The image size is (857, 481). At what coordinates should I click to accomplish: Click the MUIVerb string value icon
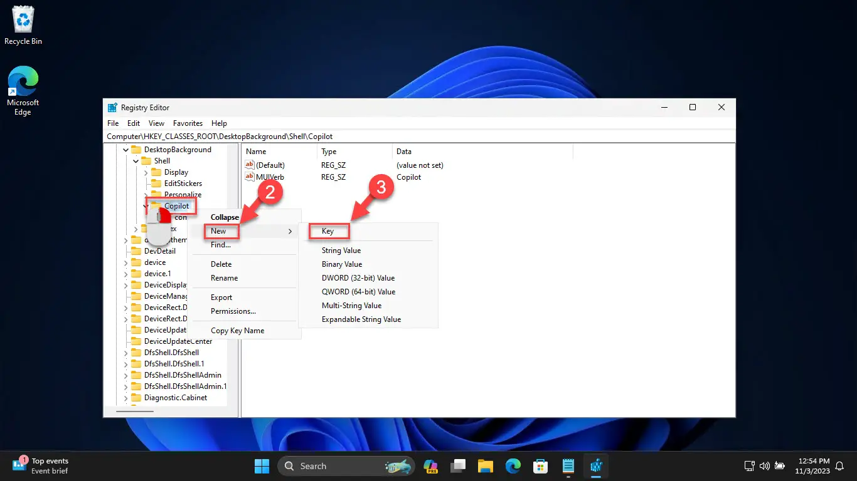tap(250, 177)
